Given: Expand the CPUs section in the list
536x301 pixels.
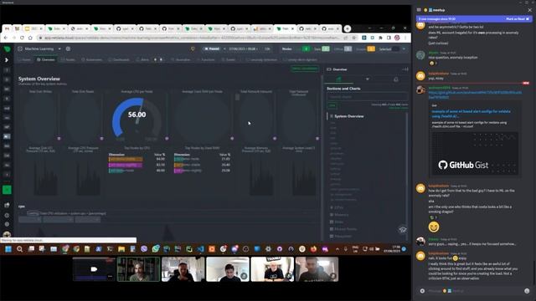Looking at the screenshot, I should point(338,207).
